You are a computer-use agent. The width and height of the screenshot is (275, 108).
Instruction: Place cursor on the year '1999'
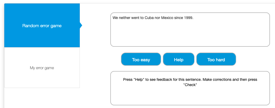click(x=189, y=18)
